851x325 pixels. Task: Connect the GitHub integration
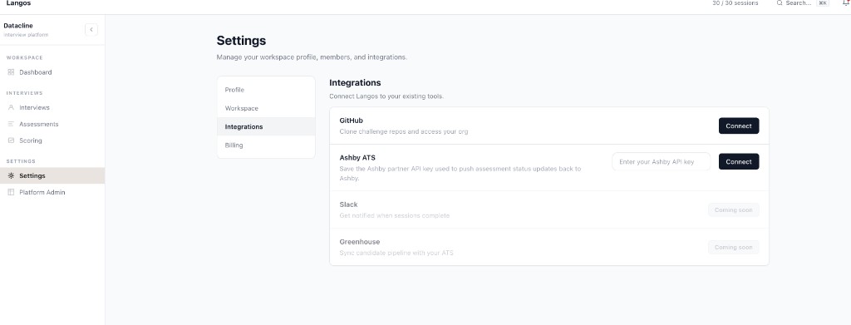[x=739, y=126]
